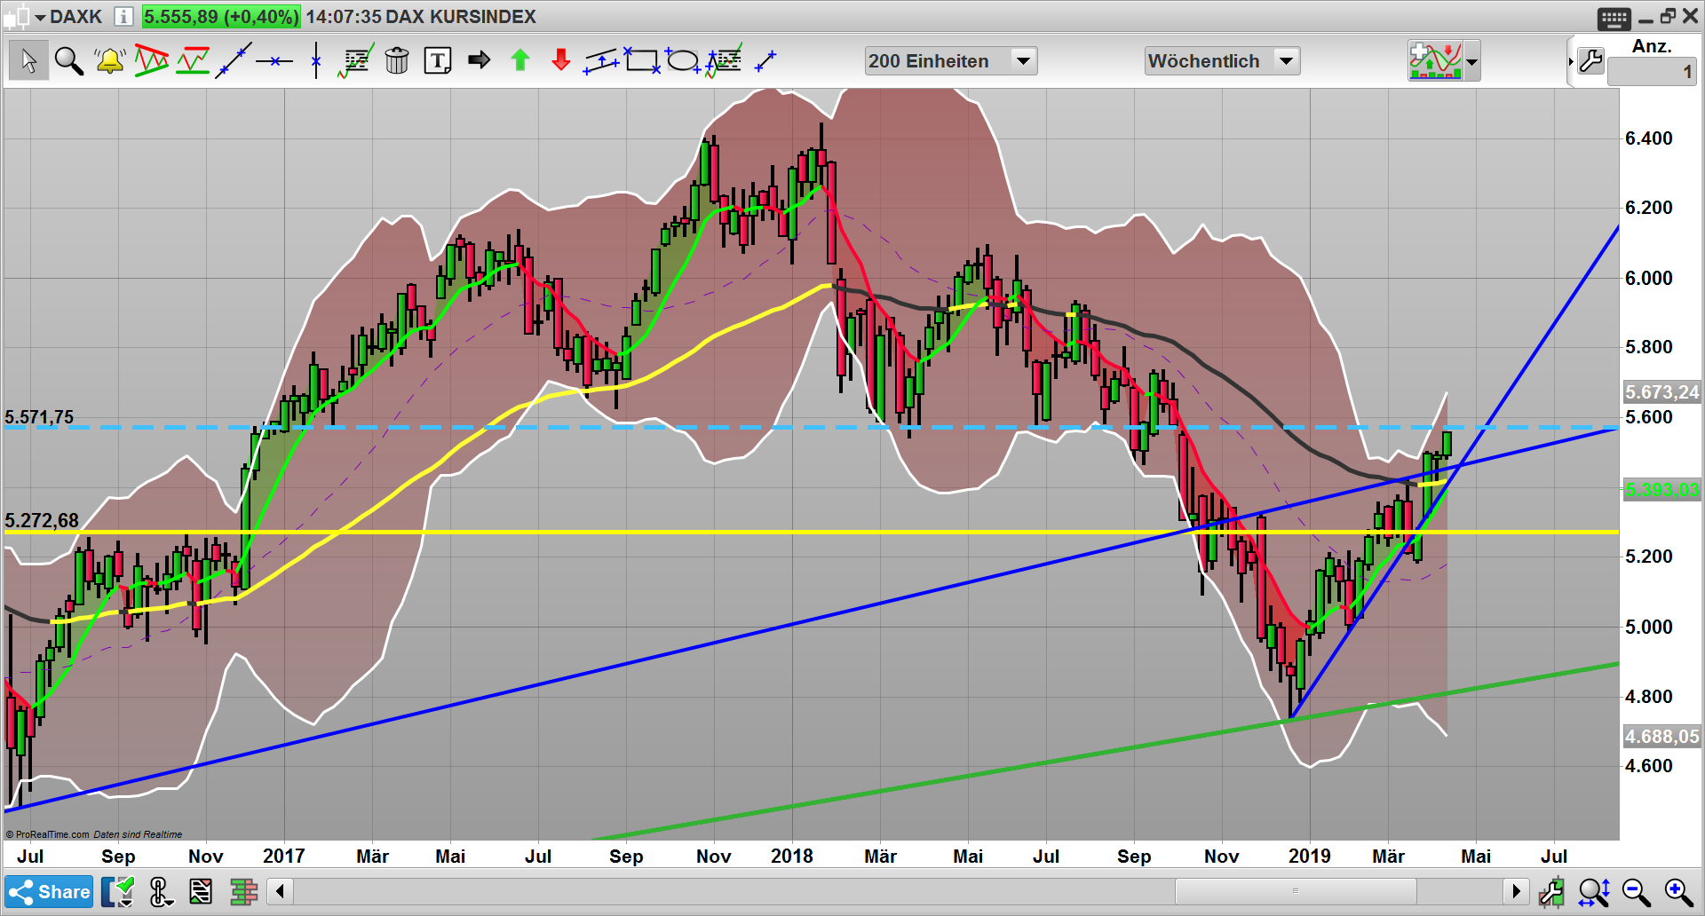Click the scrollbar right arrow

point(1516,890)
